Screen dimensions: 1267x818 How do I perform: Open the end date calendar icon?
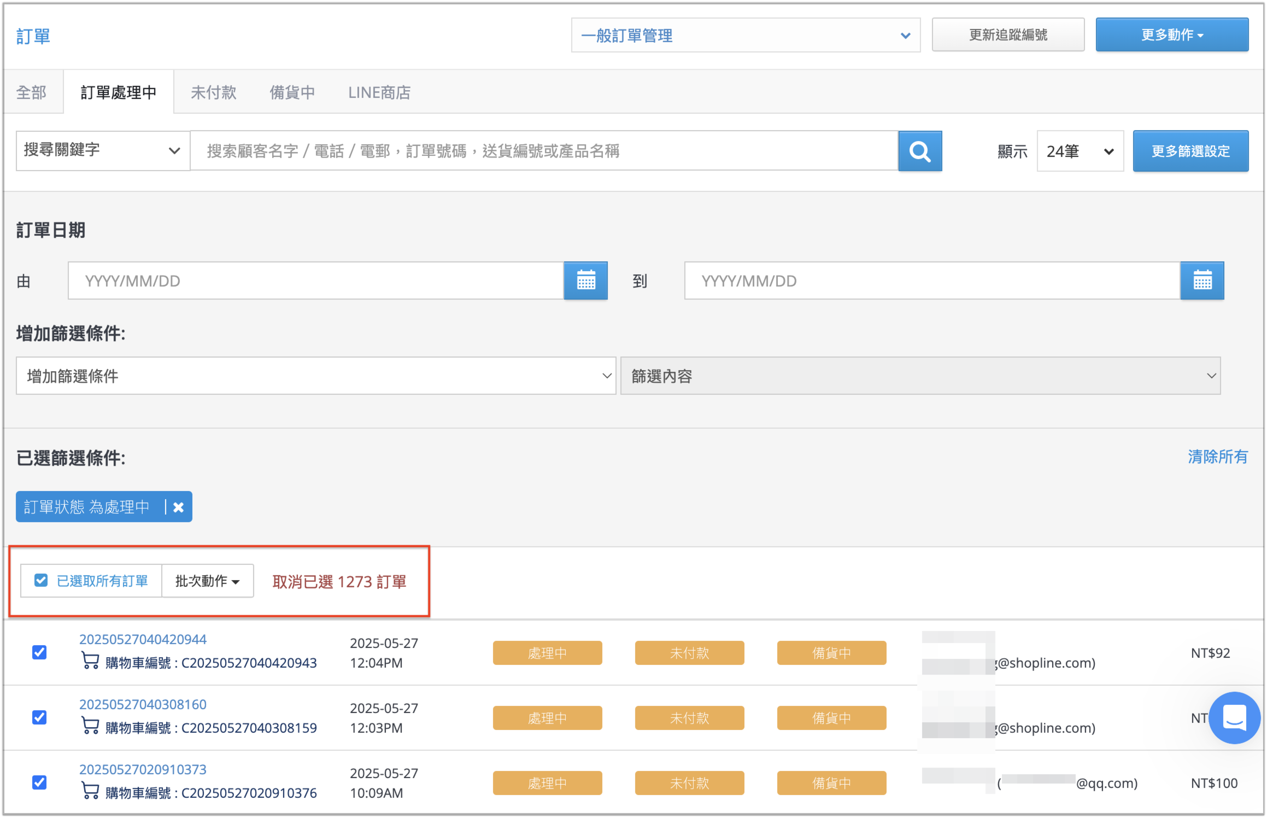click(x=1202, y=281)
